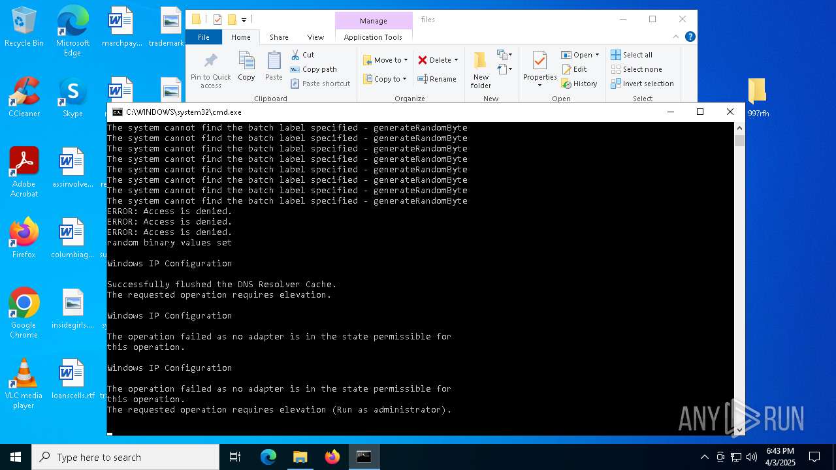Open the Windows Start menu
Viewport: 836px width, 470px height.
click(15, 457)
